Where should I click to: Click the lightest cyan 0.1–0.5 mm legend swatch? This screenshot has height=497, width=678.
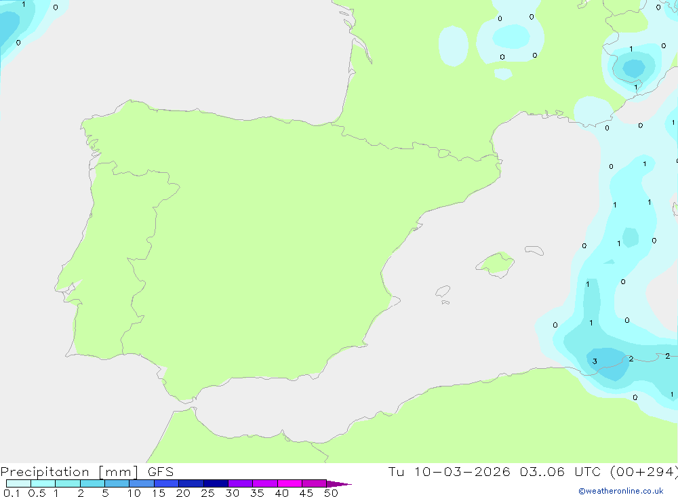click(x=18, y=483)
